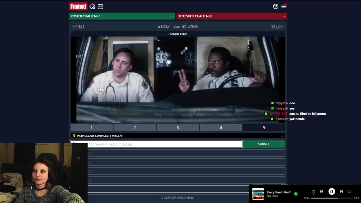Open the calendar archive icon

click(x=100, y=6)
